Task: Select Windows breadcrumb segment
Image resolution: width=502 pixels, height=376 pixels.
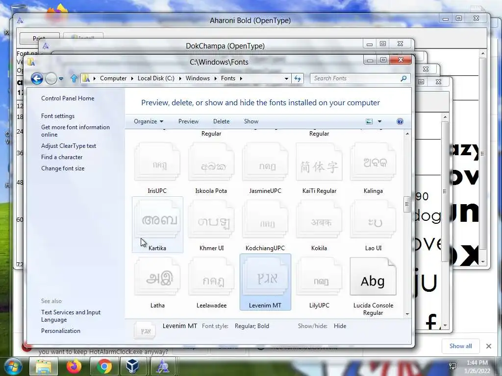Action: pos(198,78)
